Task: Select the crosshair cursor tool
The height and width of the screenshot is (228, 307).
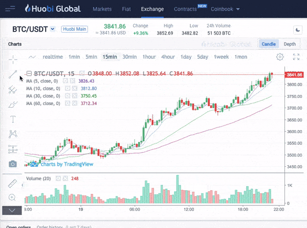Action: (13, 59)
